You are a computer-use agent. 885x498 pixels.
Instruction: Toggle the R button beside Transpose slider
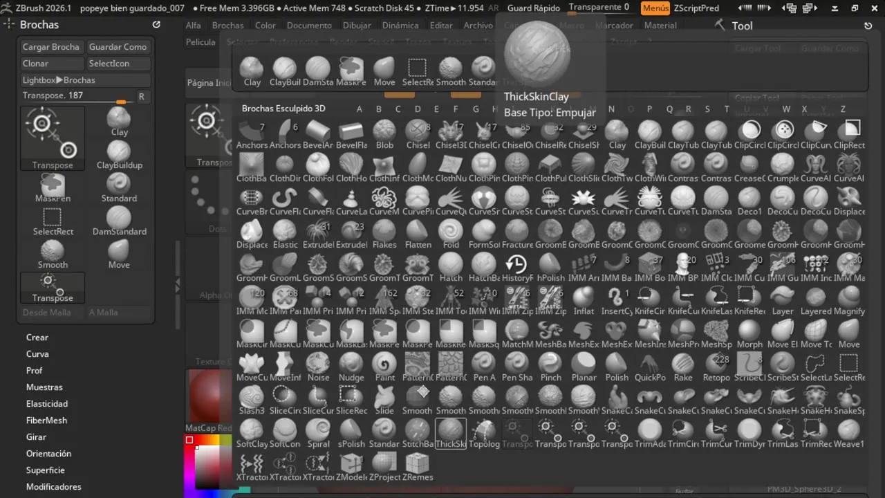141,96
